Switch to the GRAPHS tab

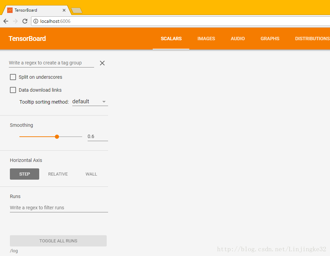point(270,39)
